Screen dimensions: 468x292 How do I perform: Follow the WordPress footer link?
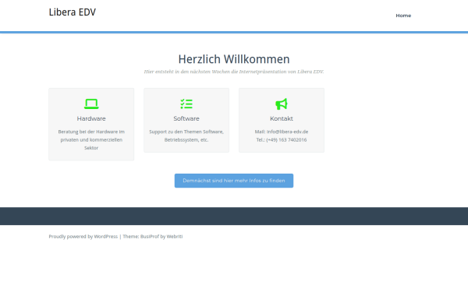pos(105,237)
